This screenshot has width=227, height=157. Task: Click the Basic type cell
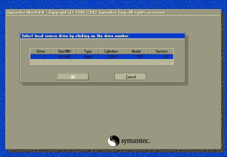tap(88, 56)
